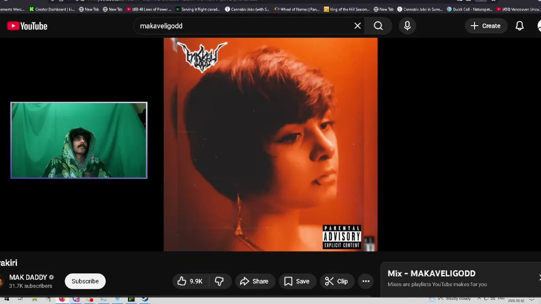Open the MAK DADDY channel name link

(28, 277)
